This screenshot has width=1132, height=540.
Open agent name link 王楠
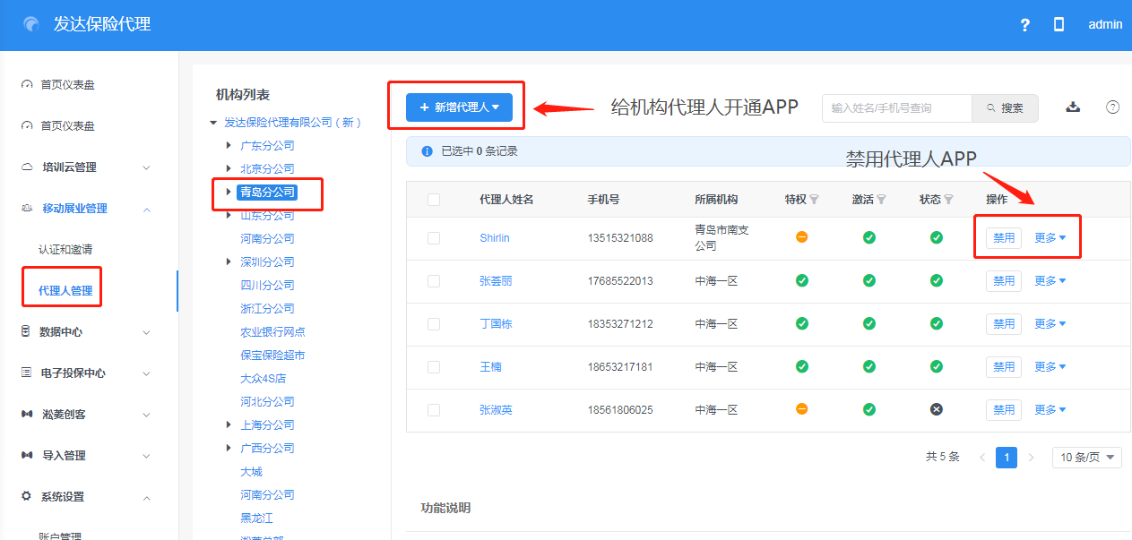(x=489, y=367)
